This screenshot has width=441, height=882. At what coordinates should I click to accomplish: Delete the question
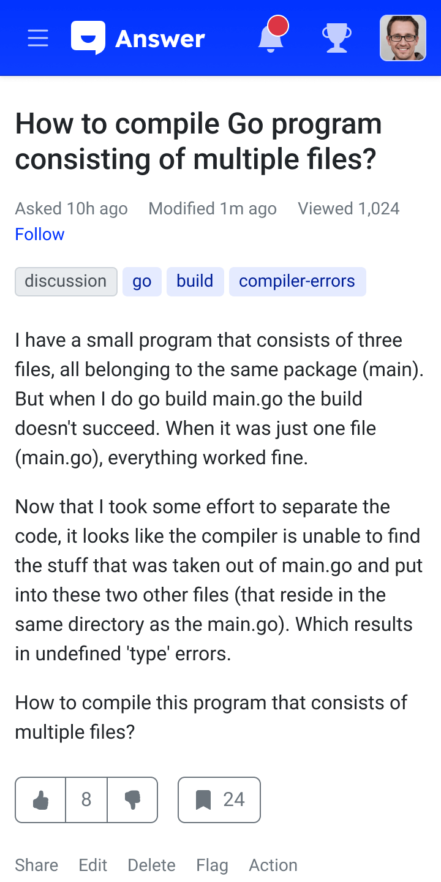pyautogui.click(x=151, y=865)
